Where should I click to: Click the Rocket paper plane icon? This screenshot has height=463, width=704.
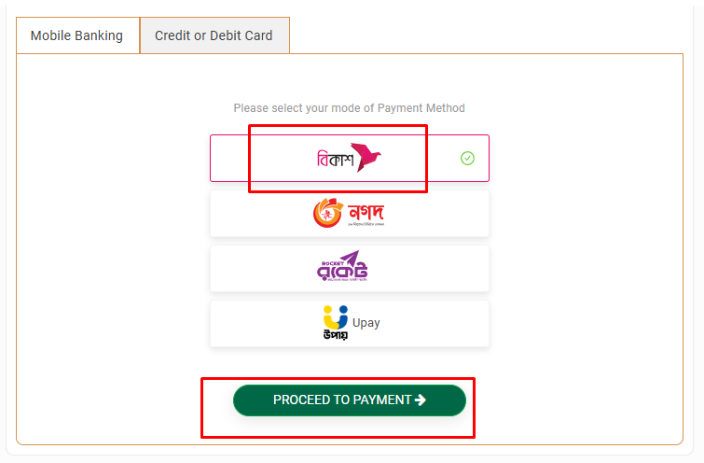[x=349, y=259]
